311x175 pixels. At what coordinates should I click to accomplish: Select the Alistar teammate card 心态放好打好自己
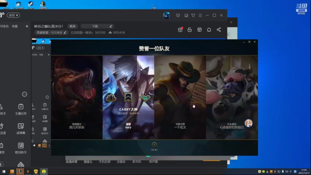232,97
